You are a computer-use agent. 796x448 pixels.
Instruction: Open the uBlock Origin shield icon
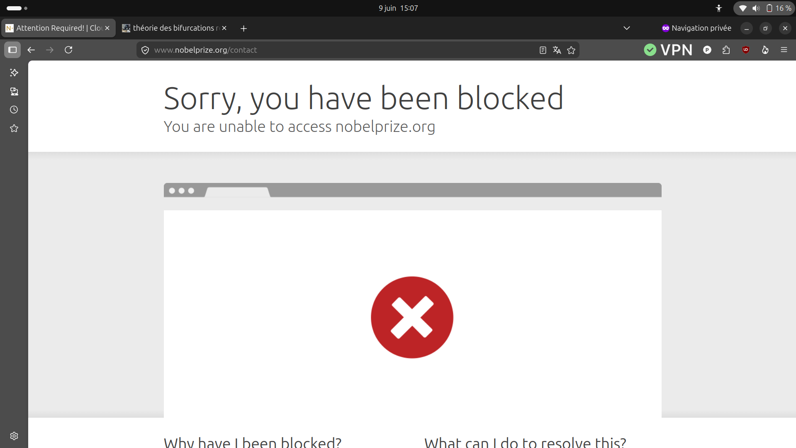[x=745, y=50]
